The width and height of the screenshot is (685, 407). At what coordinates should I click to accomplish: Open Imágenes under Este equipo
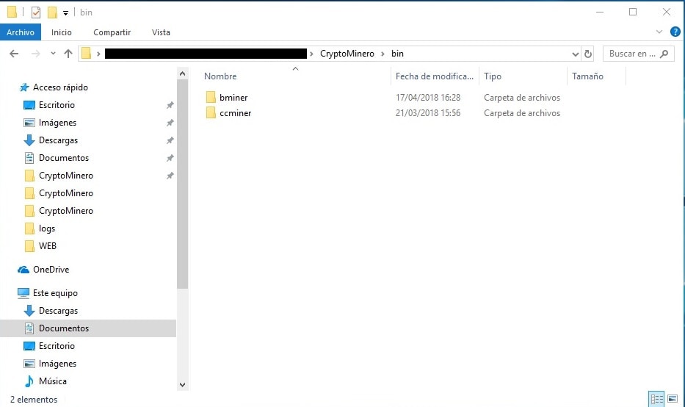[x=57, y=363]
